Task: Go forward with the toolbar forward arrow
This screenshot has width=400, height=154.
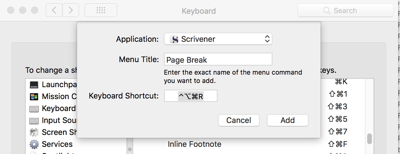Action: 71,10
